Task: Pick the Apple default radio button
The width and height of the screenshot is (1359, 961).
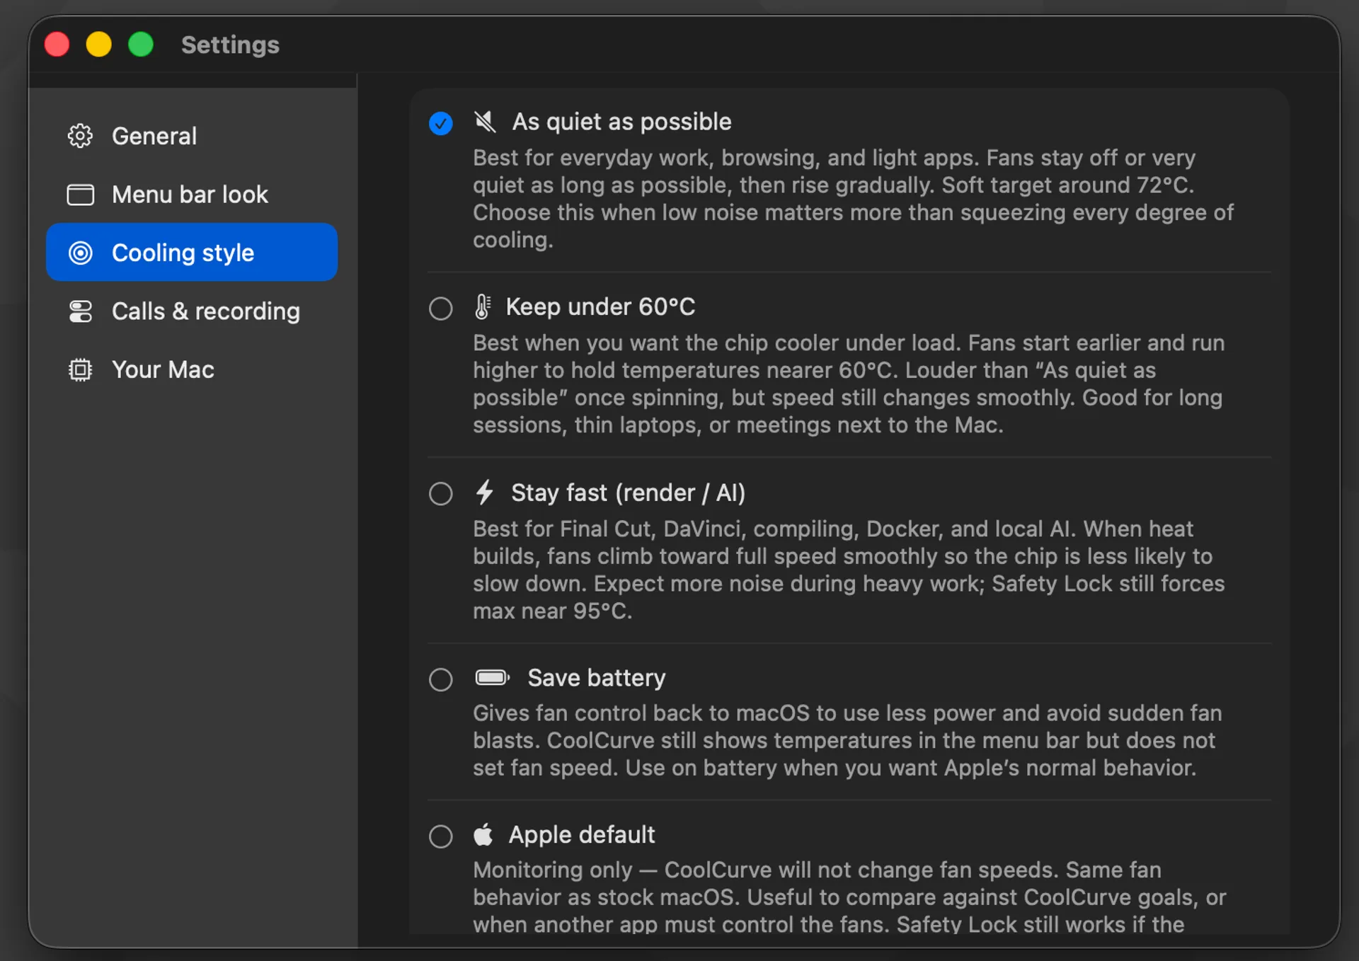Action: tap(440, 836)
